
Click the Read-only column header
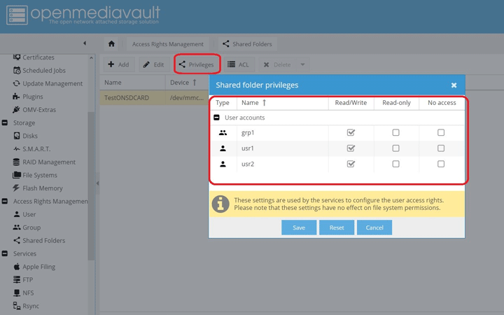pyautogui.click(x=396, y=103)
